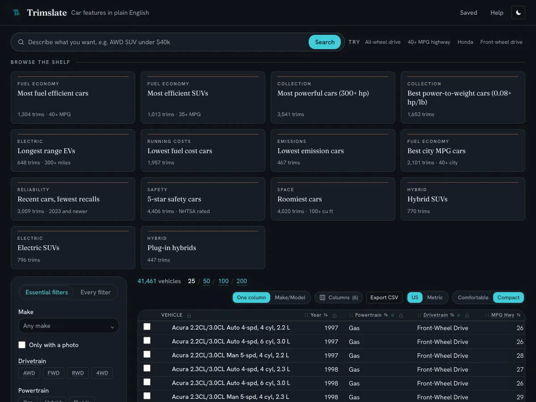Sort by Drivetrain column arrows
The image size is (536, 402).
(452, 315)
